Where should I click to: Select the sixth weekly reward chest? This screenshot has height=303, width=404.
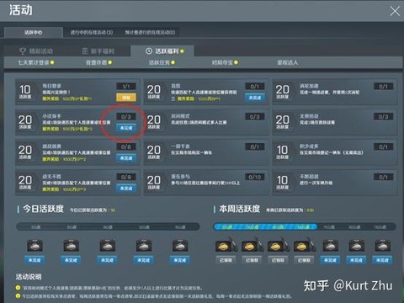pos(356,246)
